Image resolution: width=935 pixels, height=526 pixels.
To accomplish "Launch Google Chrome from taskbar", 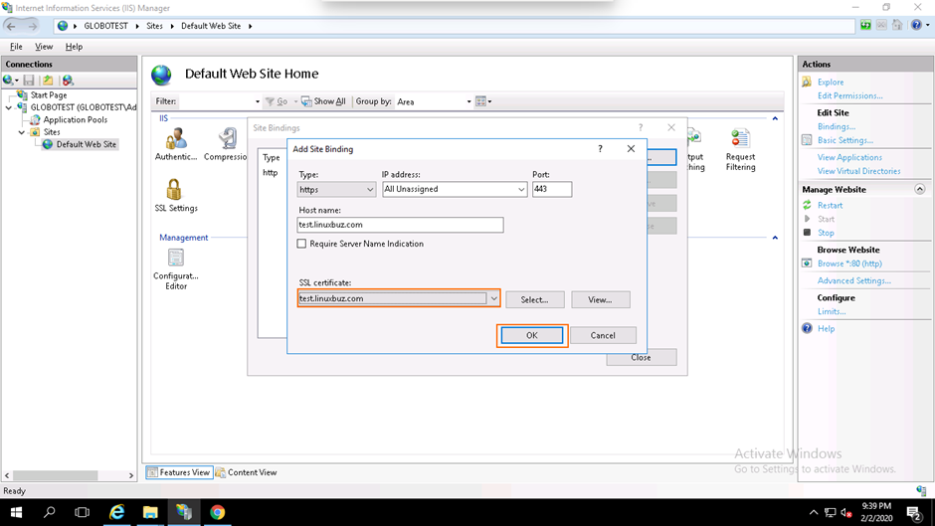I will [217, 512].
